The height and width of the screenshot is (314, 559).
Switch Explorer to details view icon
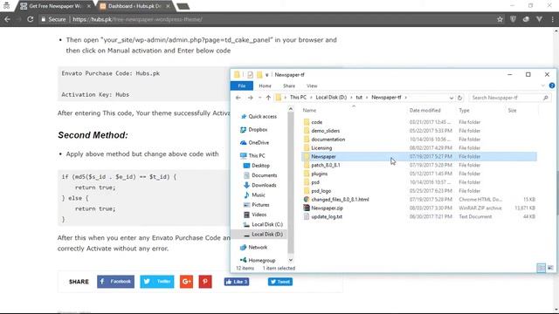pos(542,268)
